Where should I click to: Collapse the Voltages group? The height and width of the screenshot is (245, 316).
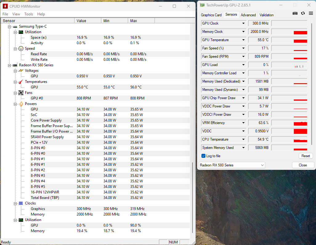coord(15,71)
